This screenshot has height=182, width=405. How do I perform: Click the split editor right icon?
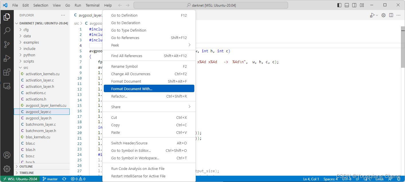[391, 15]
